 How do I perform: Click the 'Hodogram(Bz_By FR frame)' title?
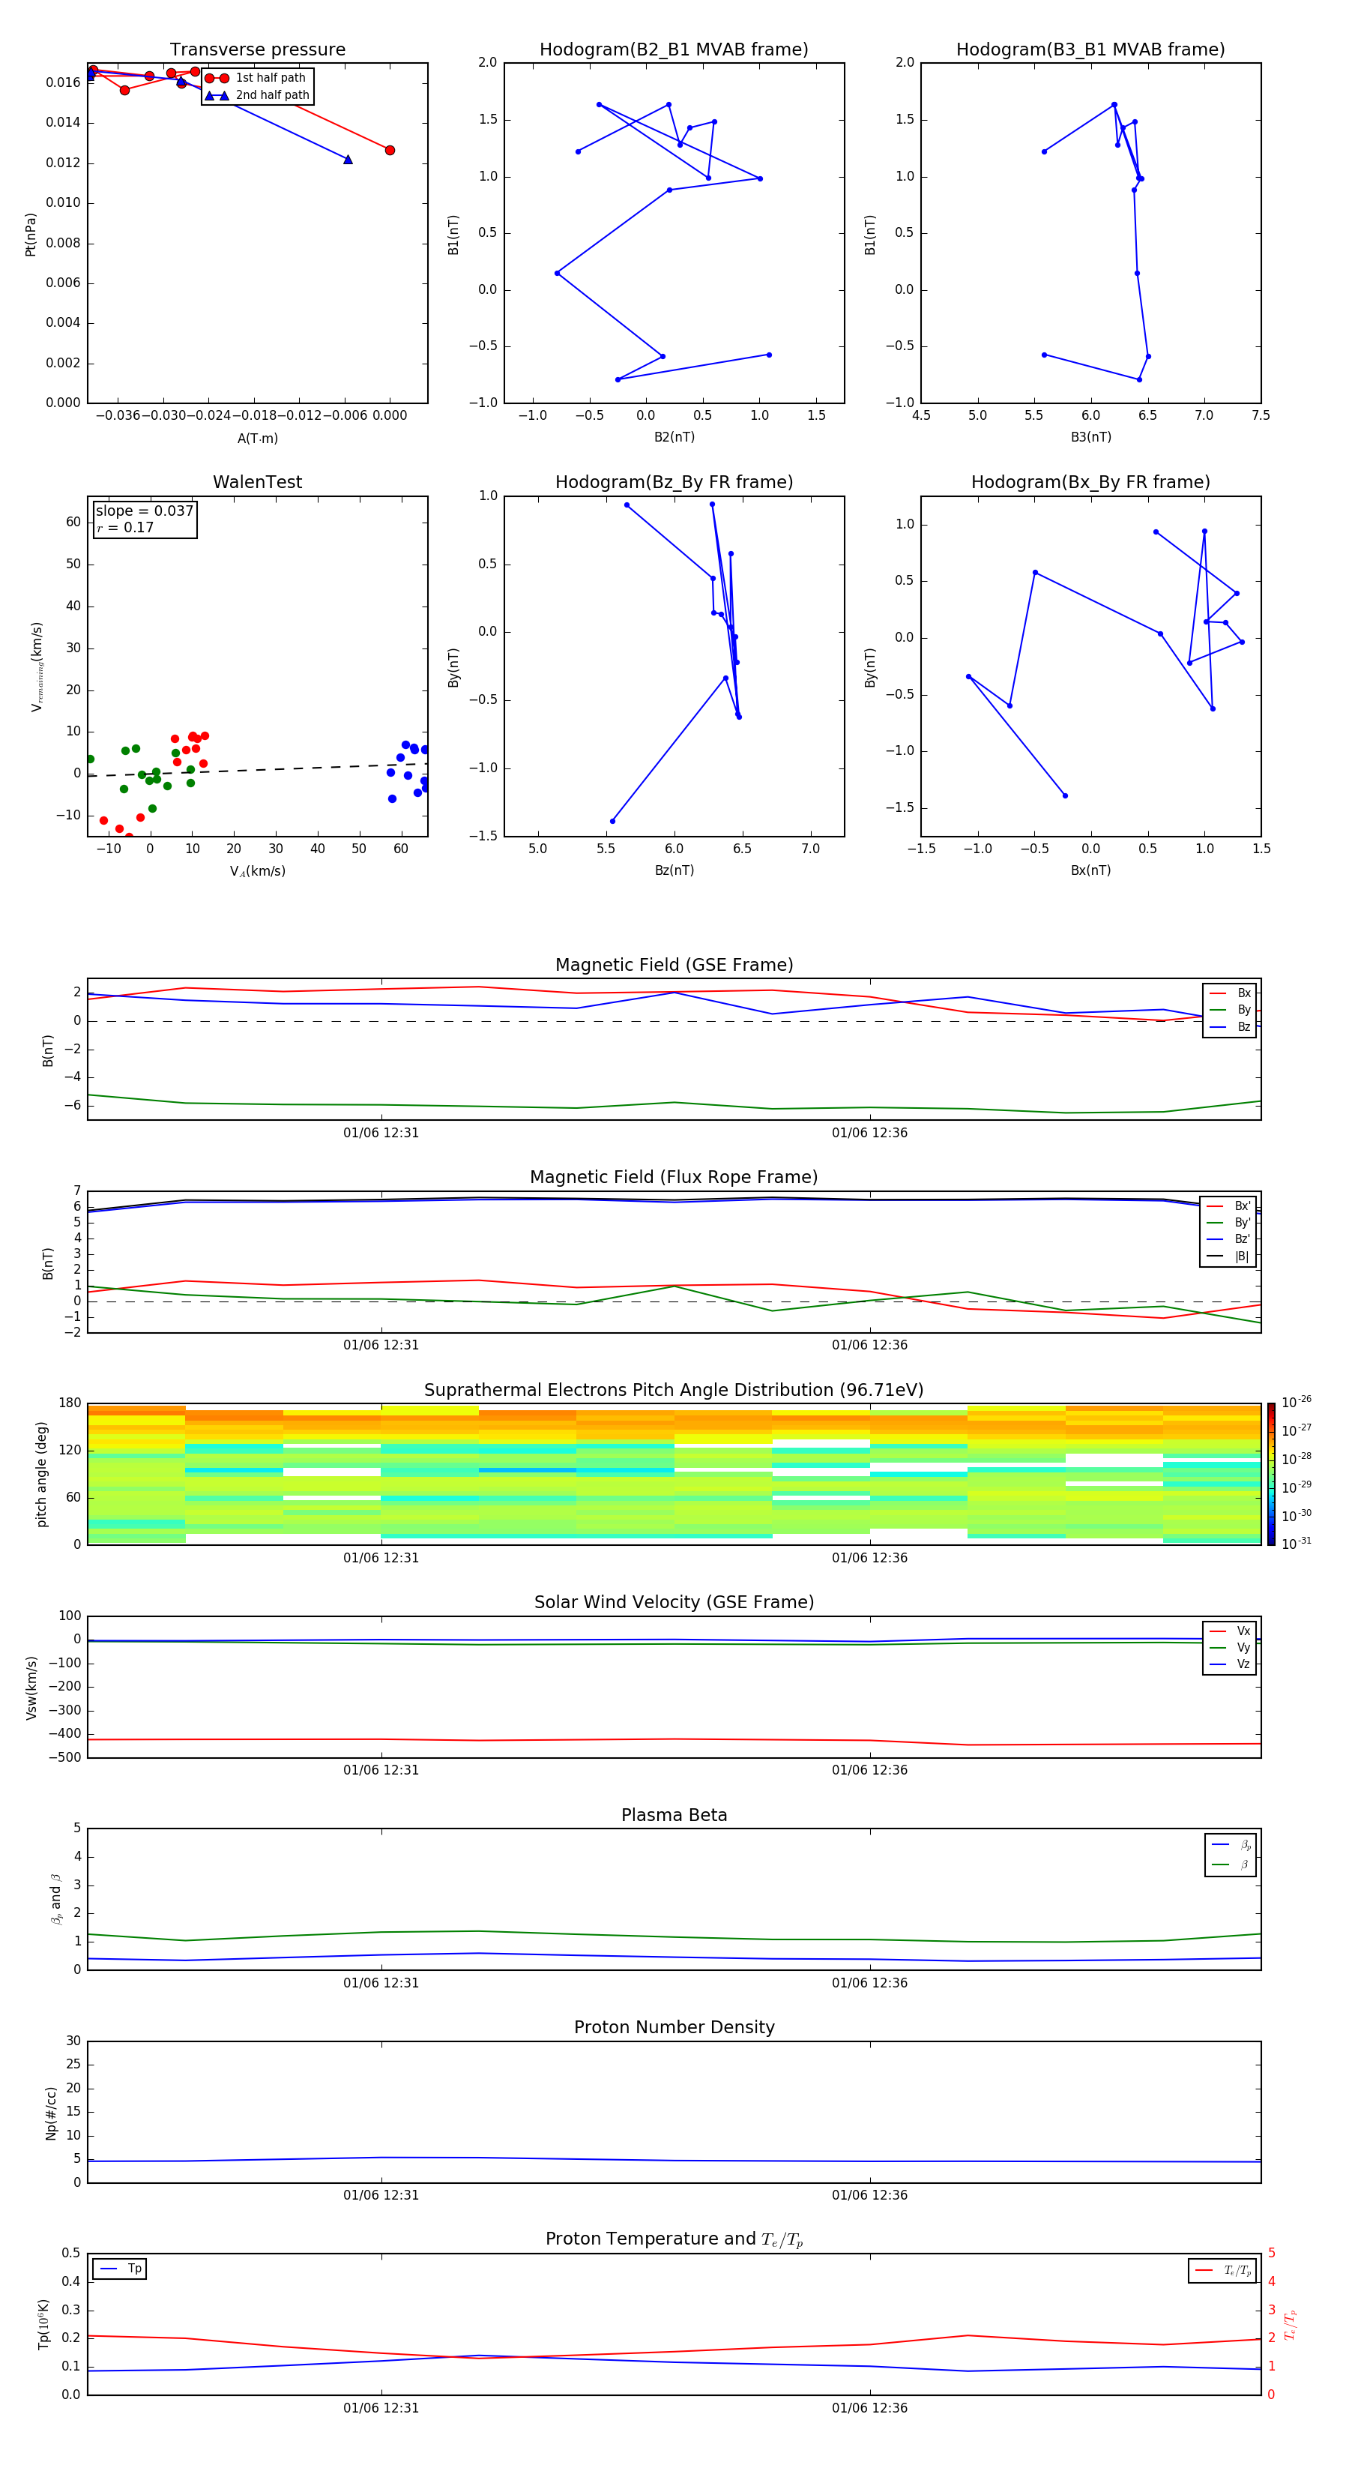click(x=674, y=482)
